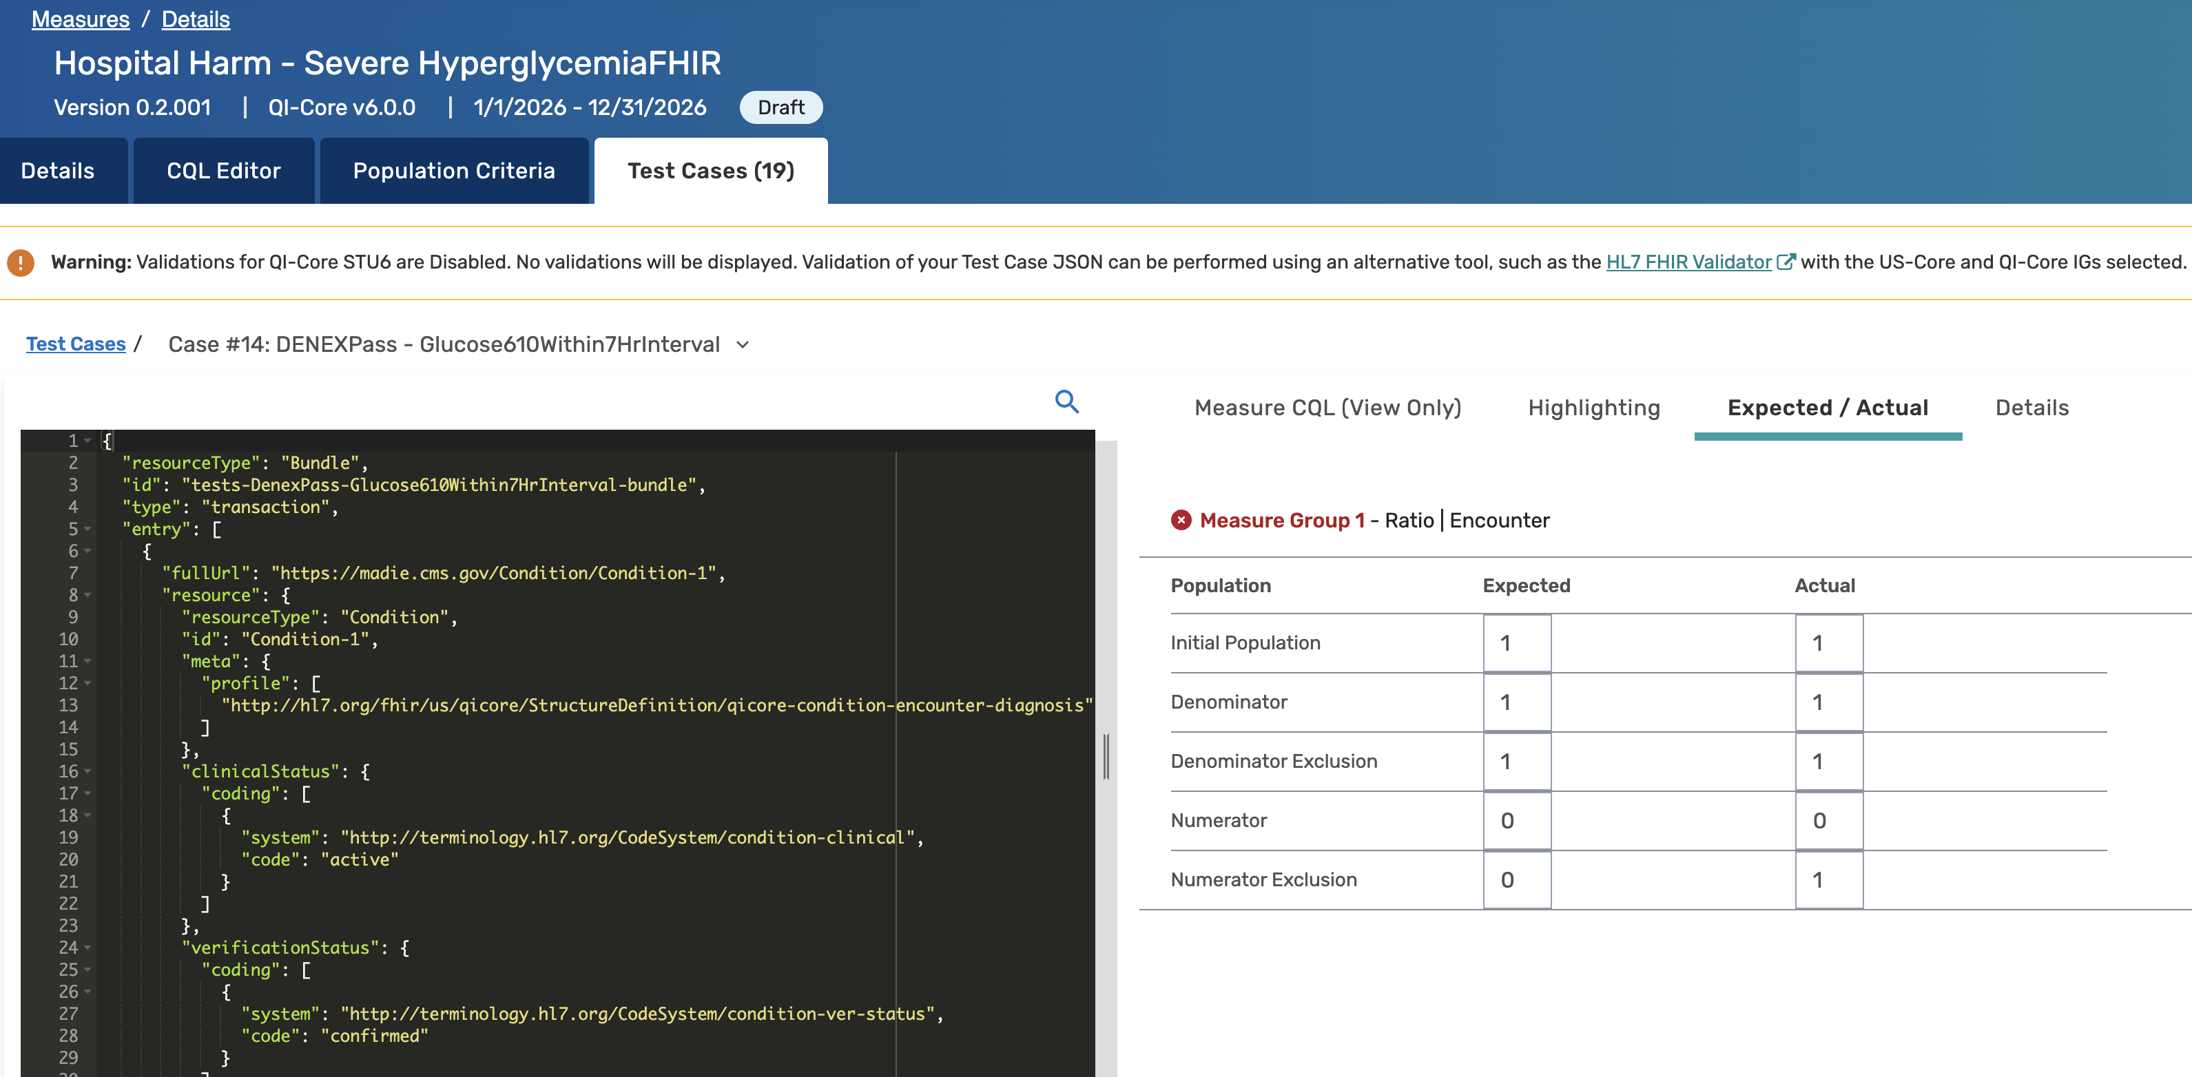Open the HL7 FHIR Validator link

pos(1687,262)
